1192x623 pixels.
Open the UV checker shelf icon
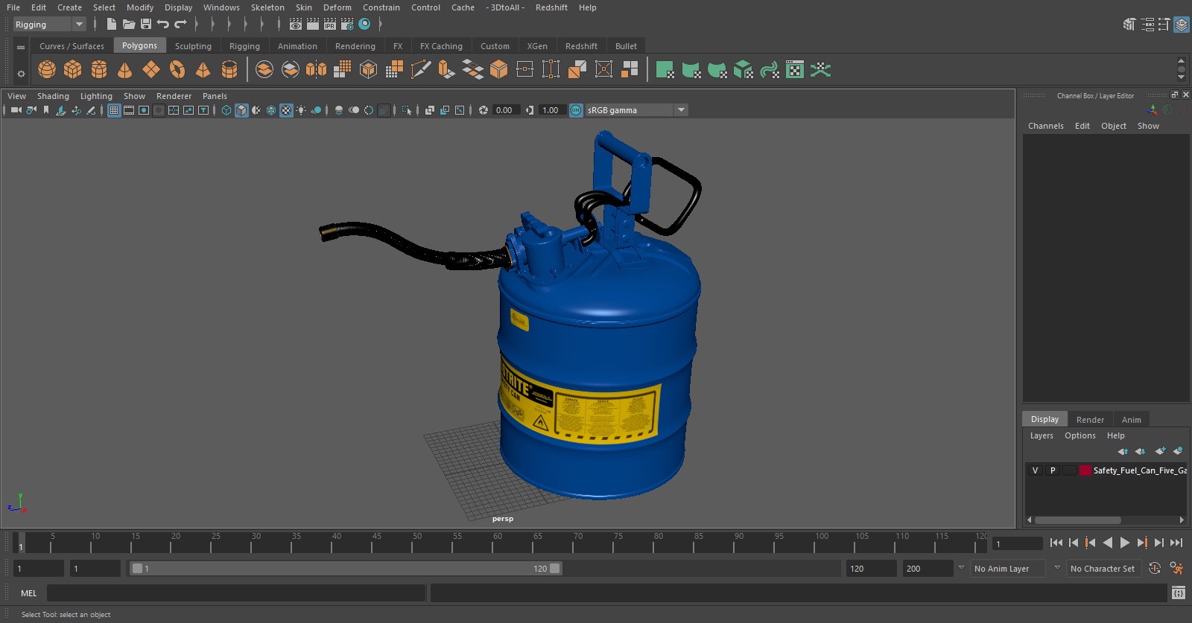point(795,70)
